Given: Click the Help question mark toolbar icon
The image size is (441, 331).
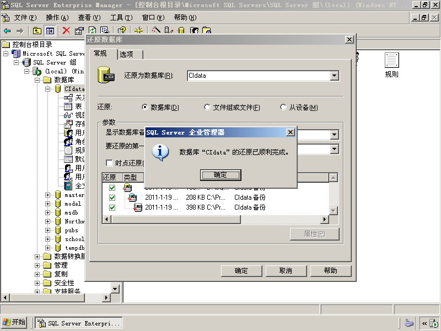Looking at the screenshot, I should (x=122, y=31).
